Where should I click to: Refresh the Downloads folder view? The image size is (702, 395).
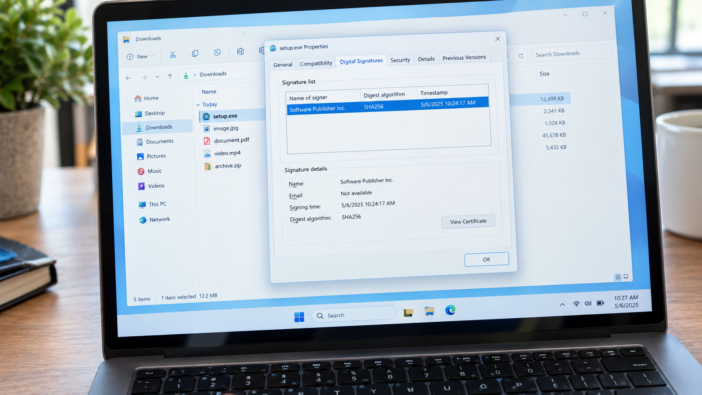(x=521, y=56)
